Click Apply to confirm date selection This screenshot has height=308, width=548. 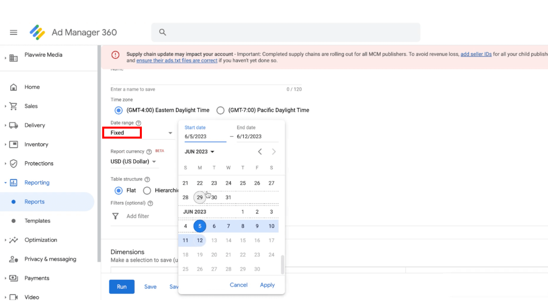(x=267, y=285)
